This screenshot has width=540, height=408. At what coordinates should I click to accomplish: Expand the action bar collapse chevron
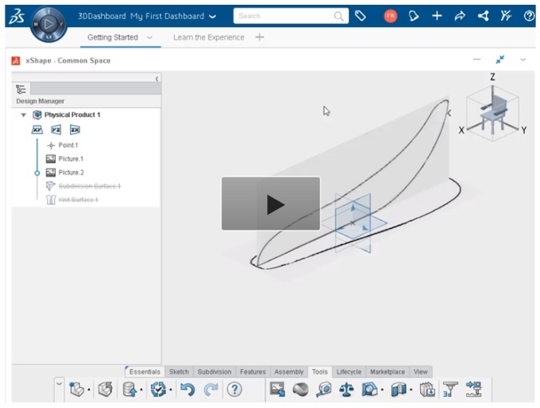click(x=59, y=383)
